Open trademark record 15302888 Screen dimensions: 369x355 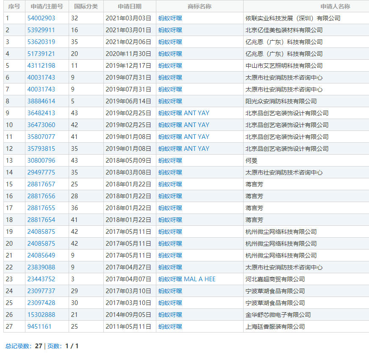[41, 315]
